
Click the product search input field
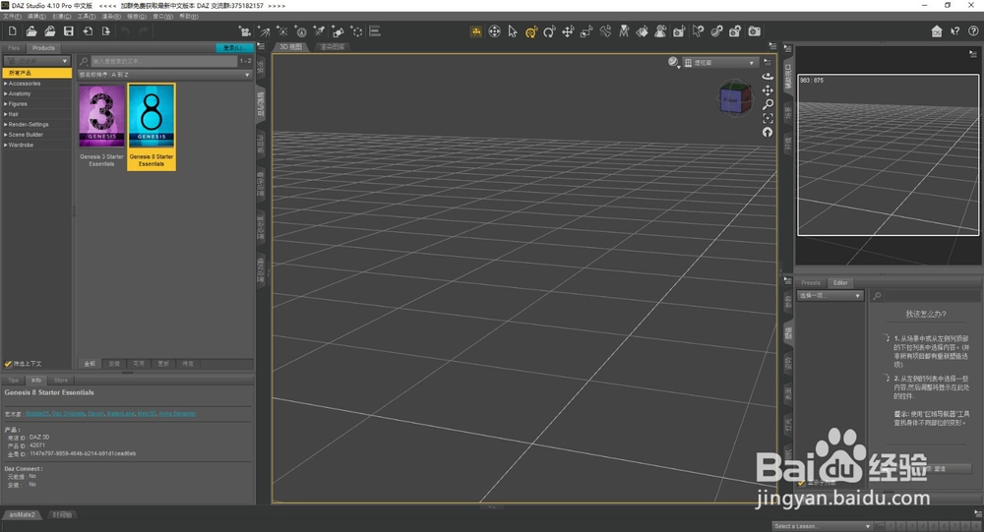pos(164,61)
